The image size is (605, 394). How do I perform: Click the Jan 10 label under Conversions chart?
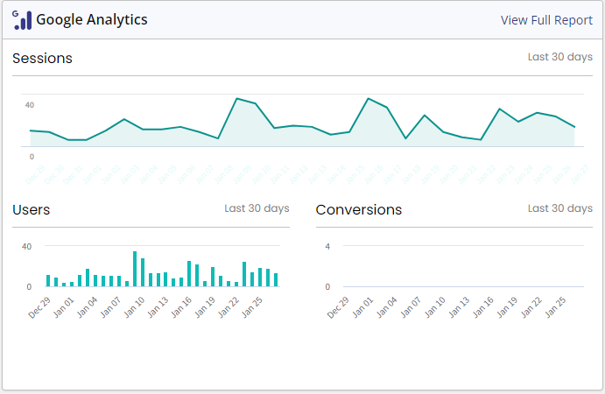(435, 307)
